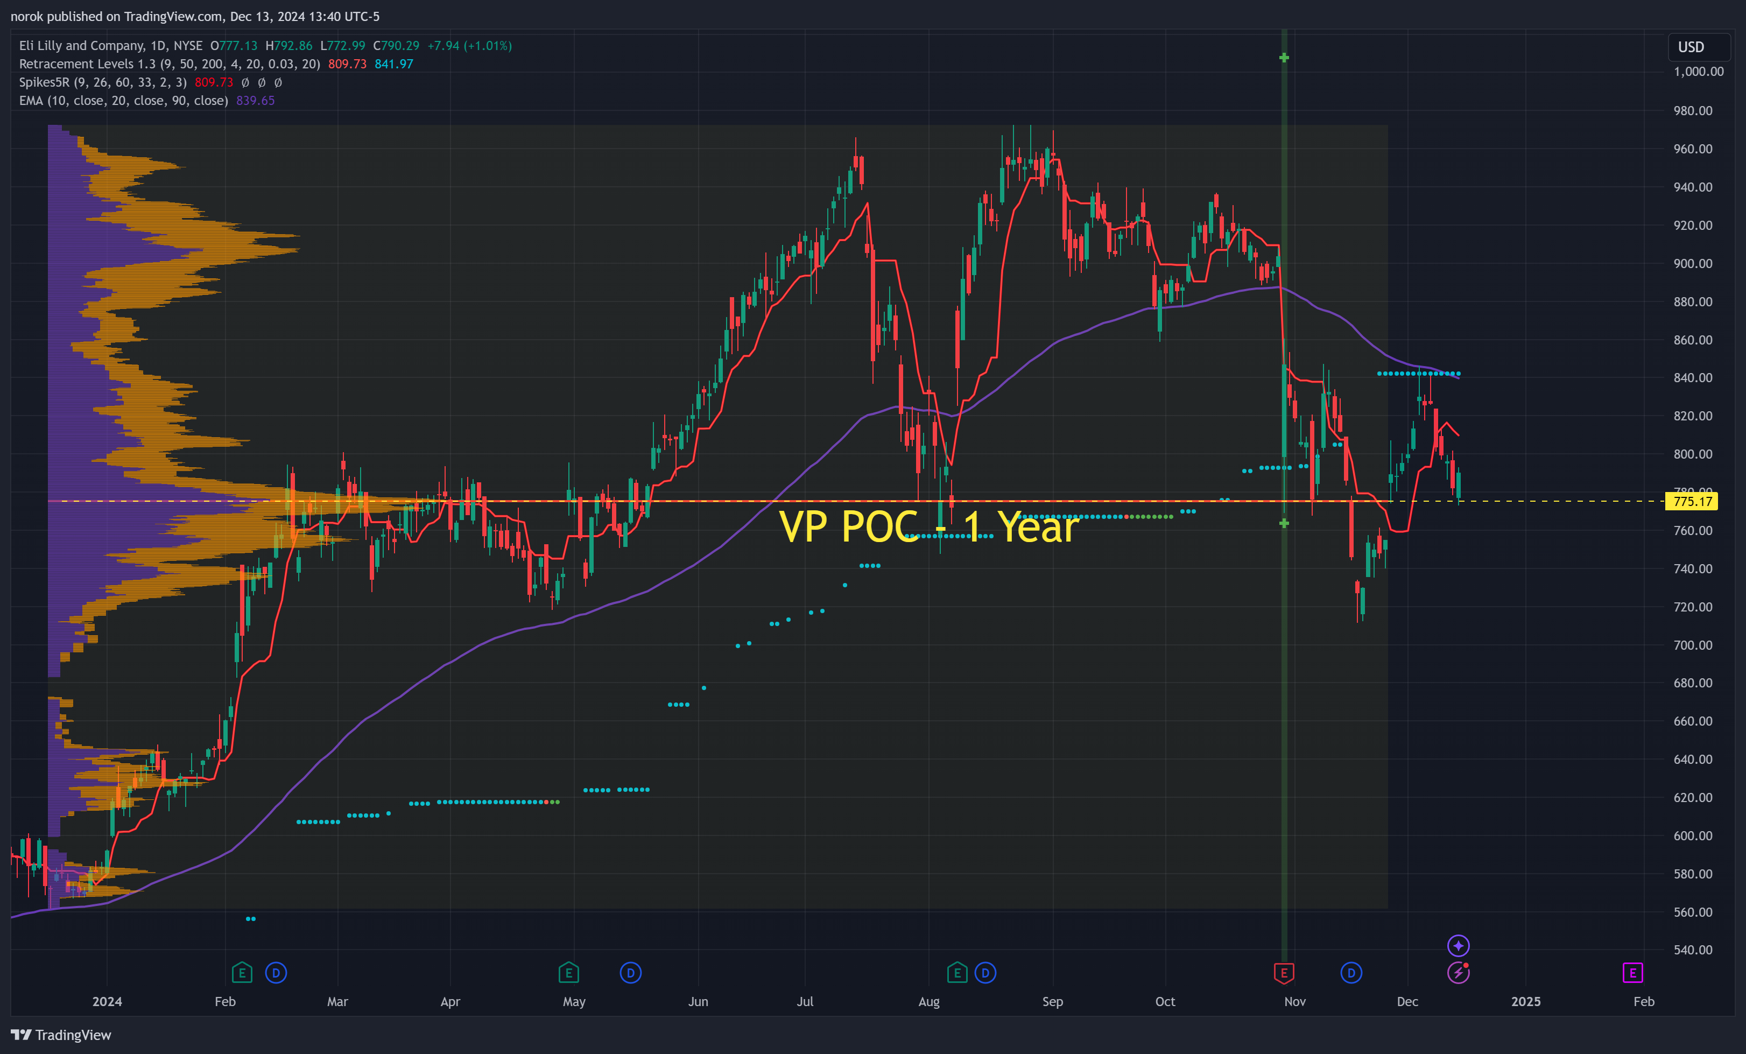Click the Dec time axis label

[x=1407, y=1002]
